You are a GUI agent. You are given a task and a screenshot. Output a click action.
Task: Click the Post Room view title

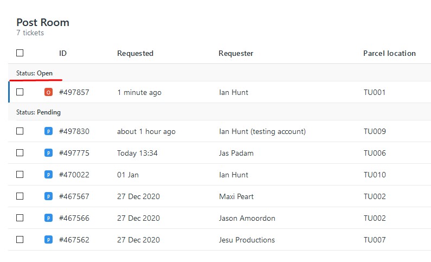click(x=43, y=23)
